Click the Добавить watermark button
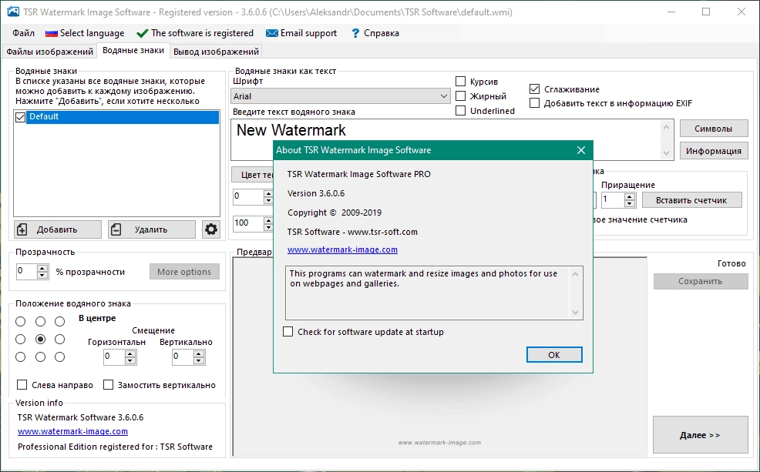Viewport: 760px width, 472px height. pyautogui.click(x=58, y=229)
